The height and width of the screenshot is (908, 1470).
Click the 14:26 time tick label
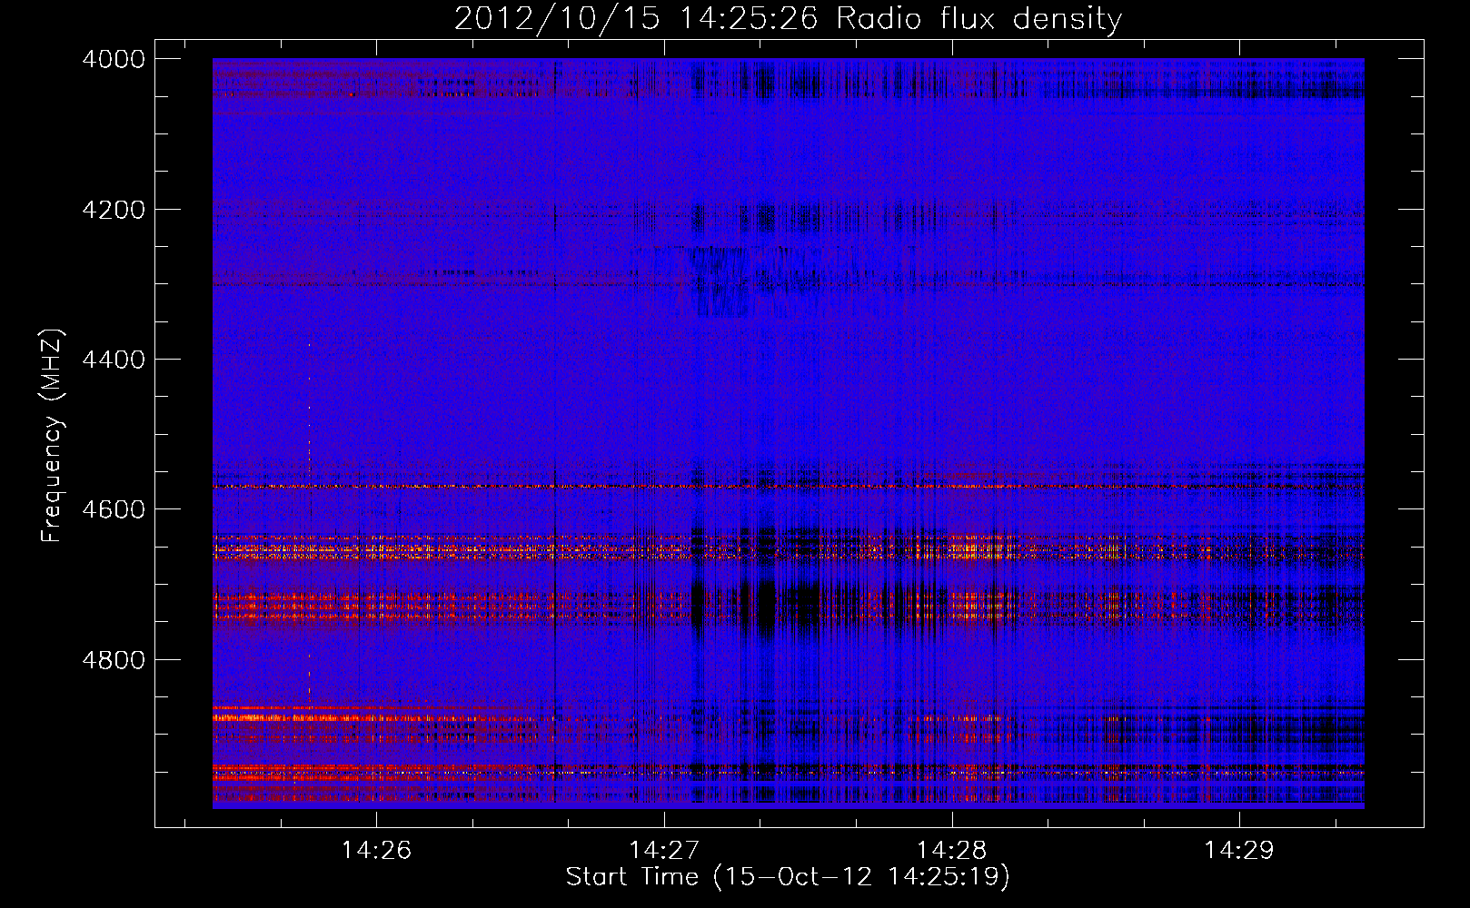coord(376,850)
